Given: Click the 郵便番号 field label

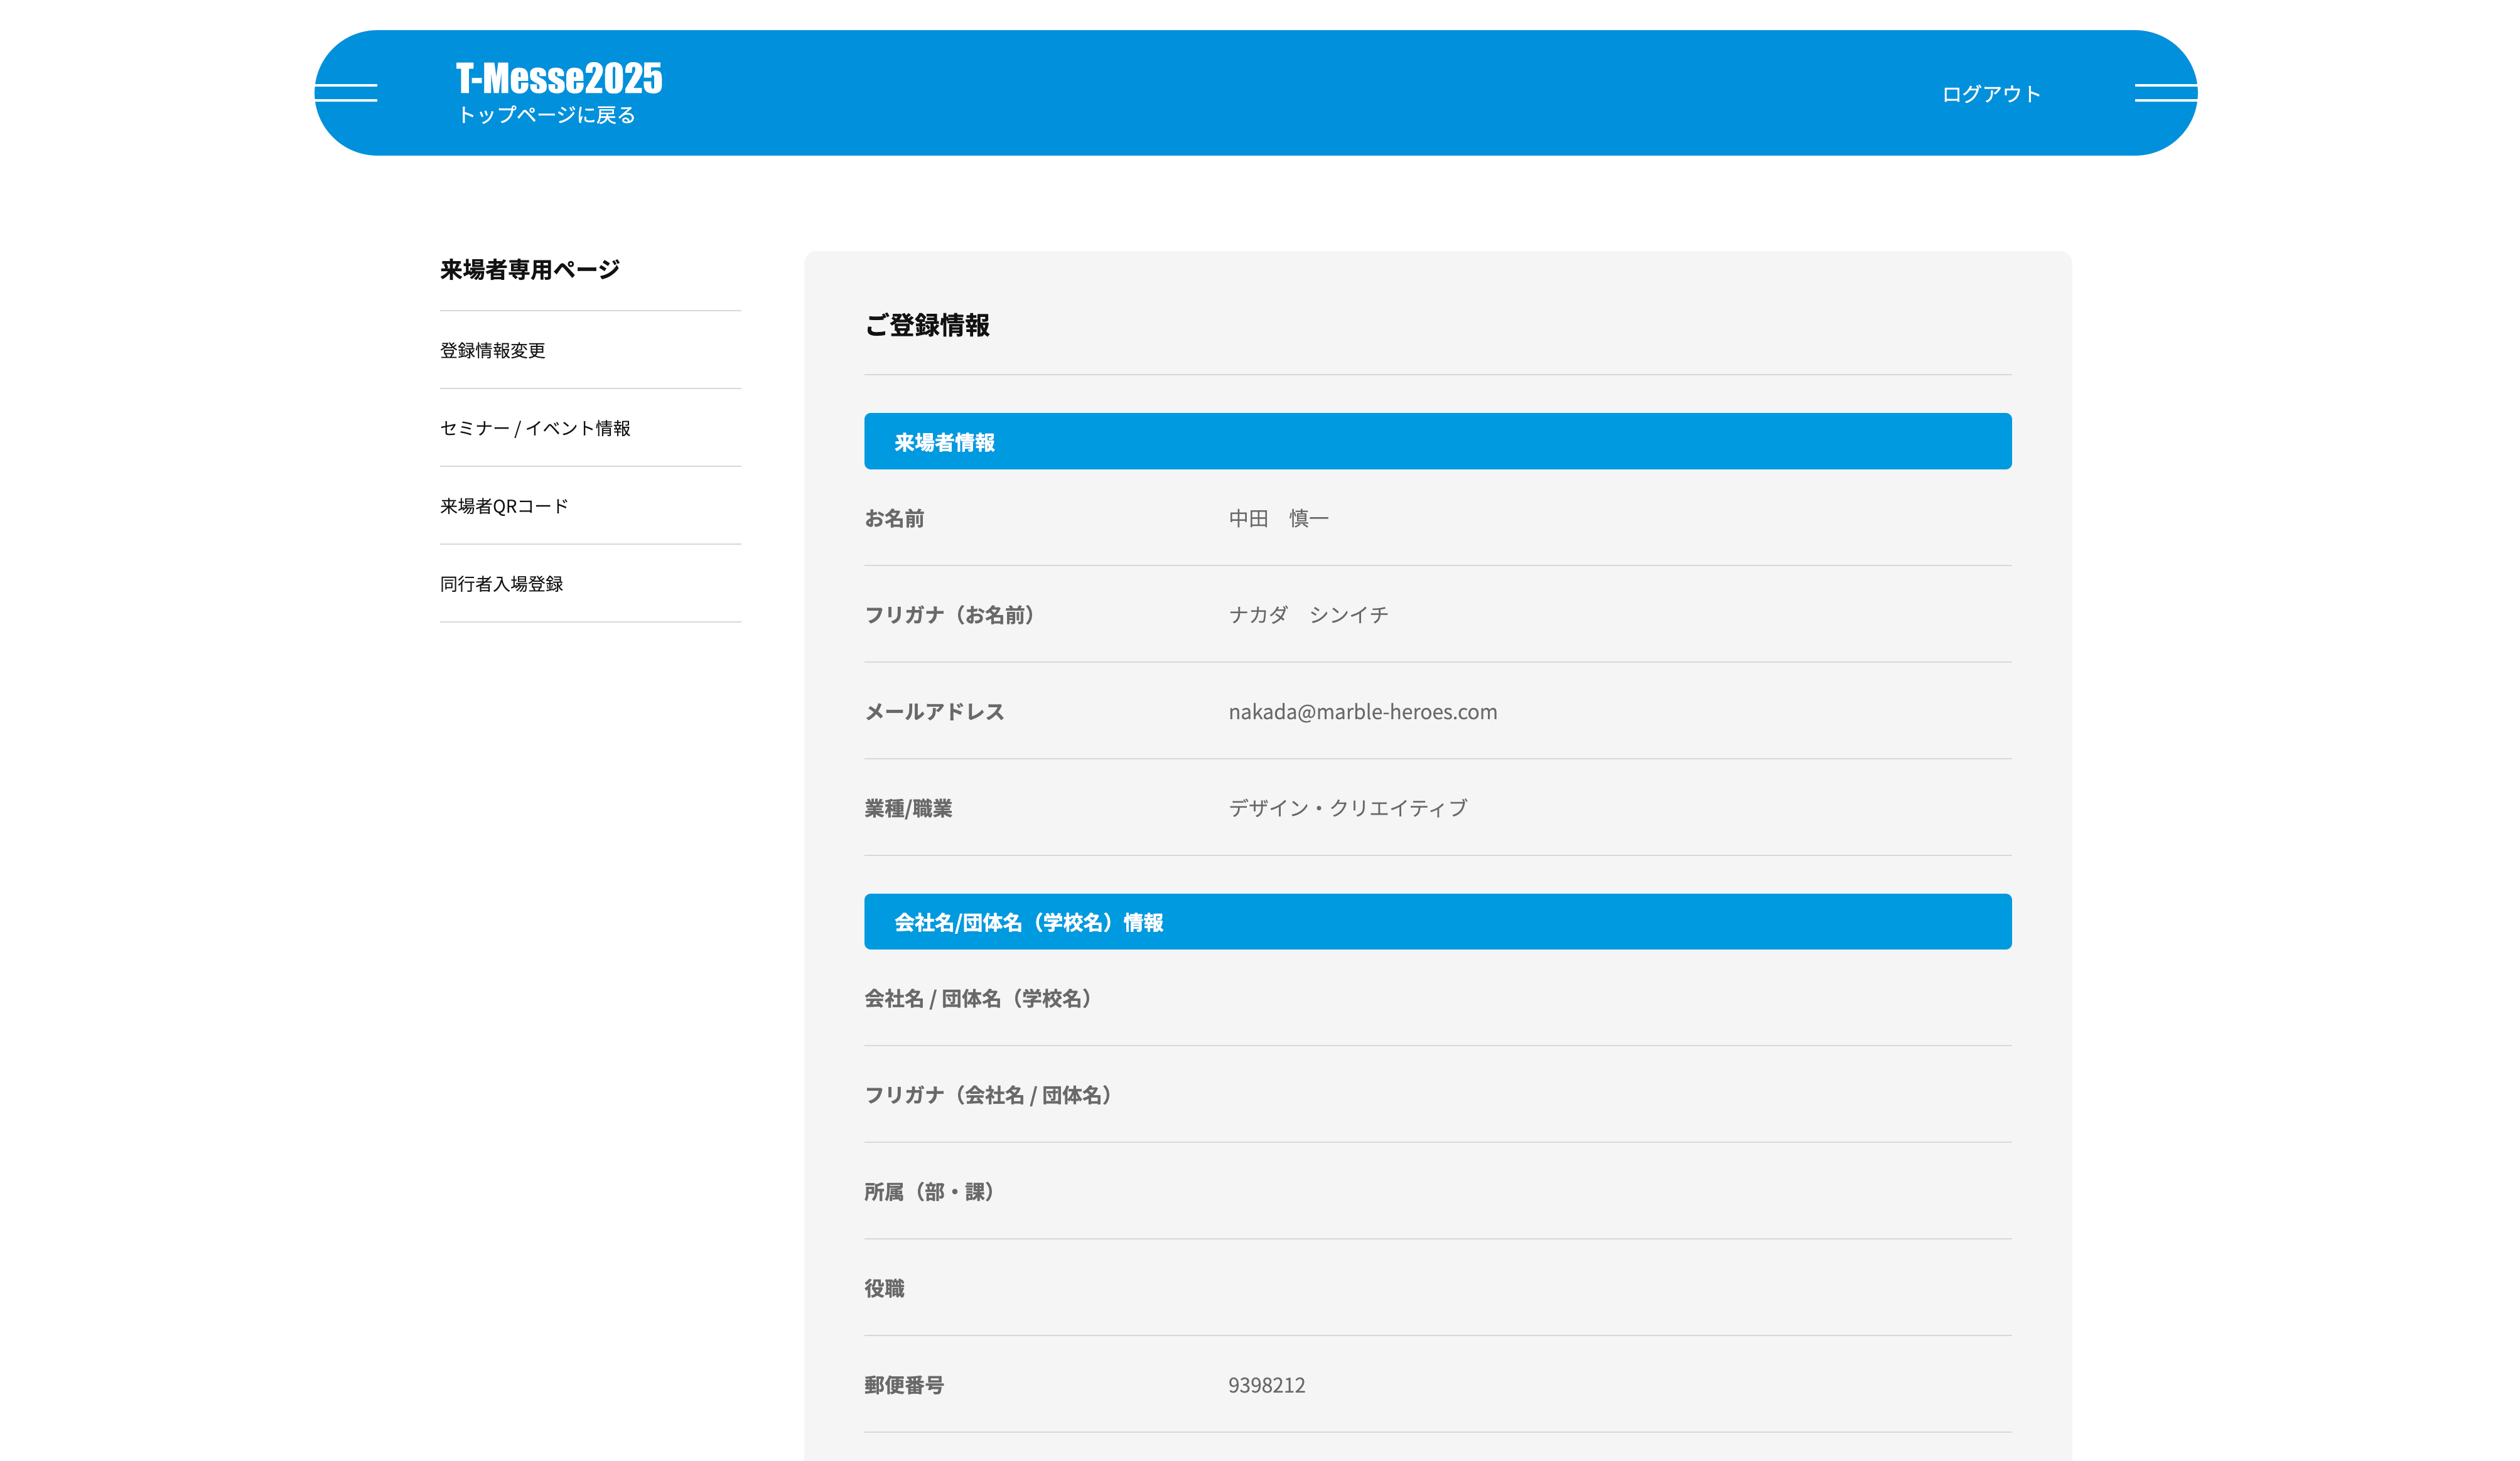Looking at the screenshot, I should [903, 1385].
